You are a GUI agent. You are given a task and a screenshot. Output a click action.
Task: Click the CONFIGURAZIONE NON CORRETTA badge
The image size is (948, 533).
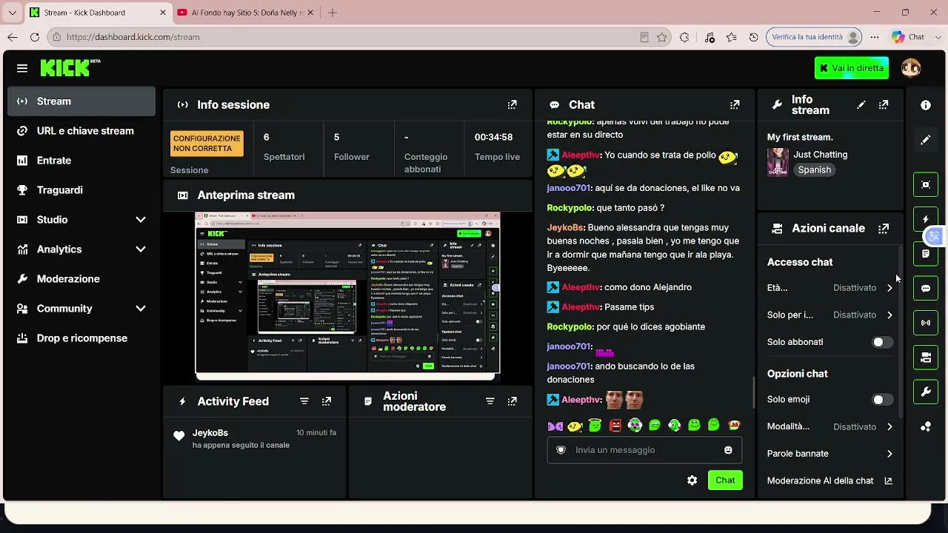tap(207, 144)
